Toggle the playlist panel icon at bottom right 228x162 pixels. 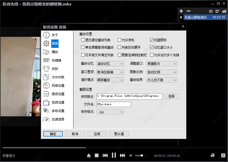223,155
